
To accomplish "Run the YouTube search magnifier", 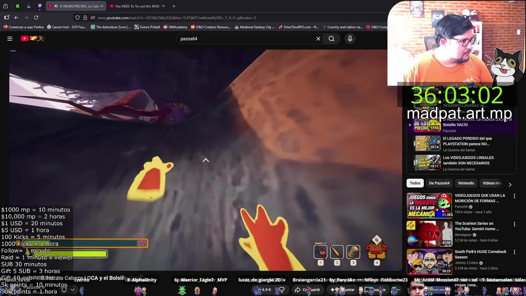I will 331,39.
